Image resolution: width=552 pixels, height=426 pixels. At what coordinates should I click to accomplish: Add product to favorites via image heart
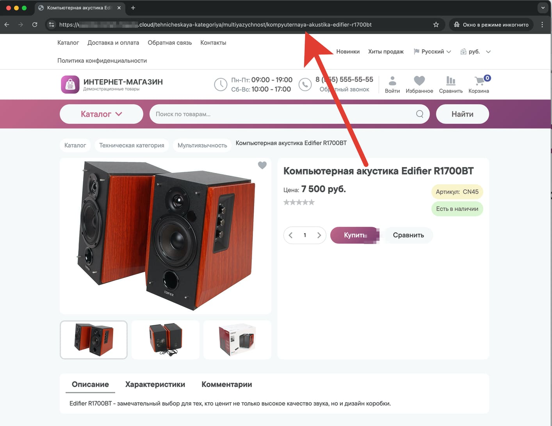coord(262,165)
